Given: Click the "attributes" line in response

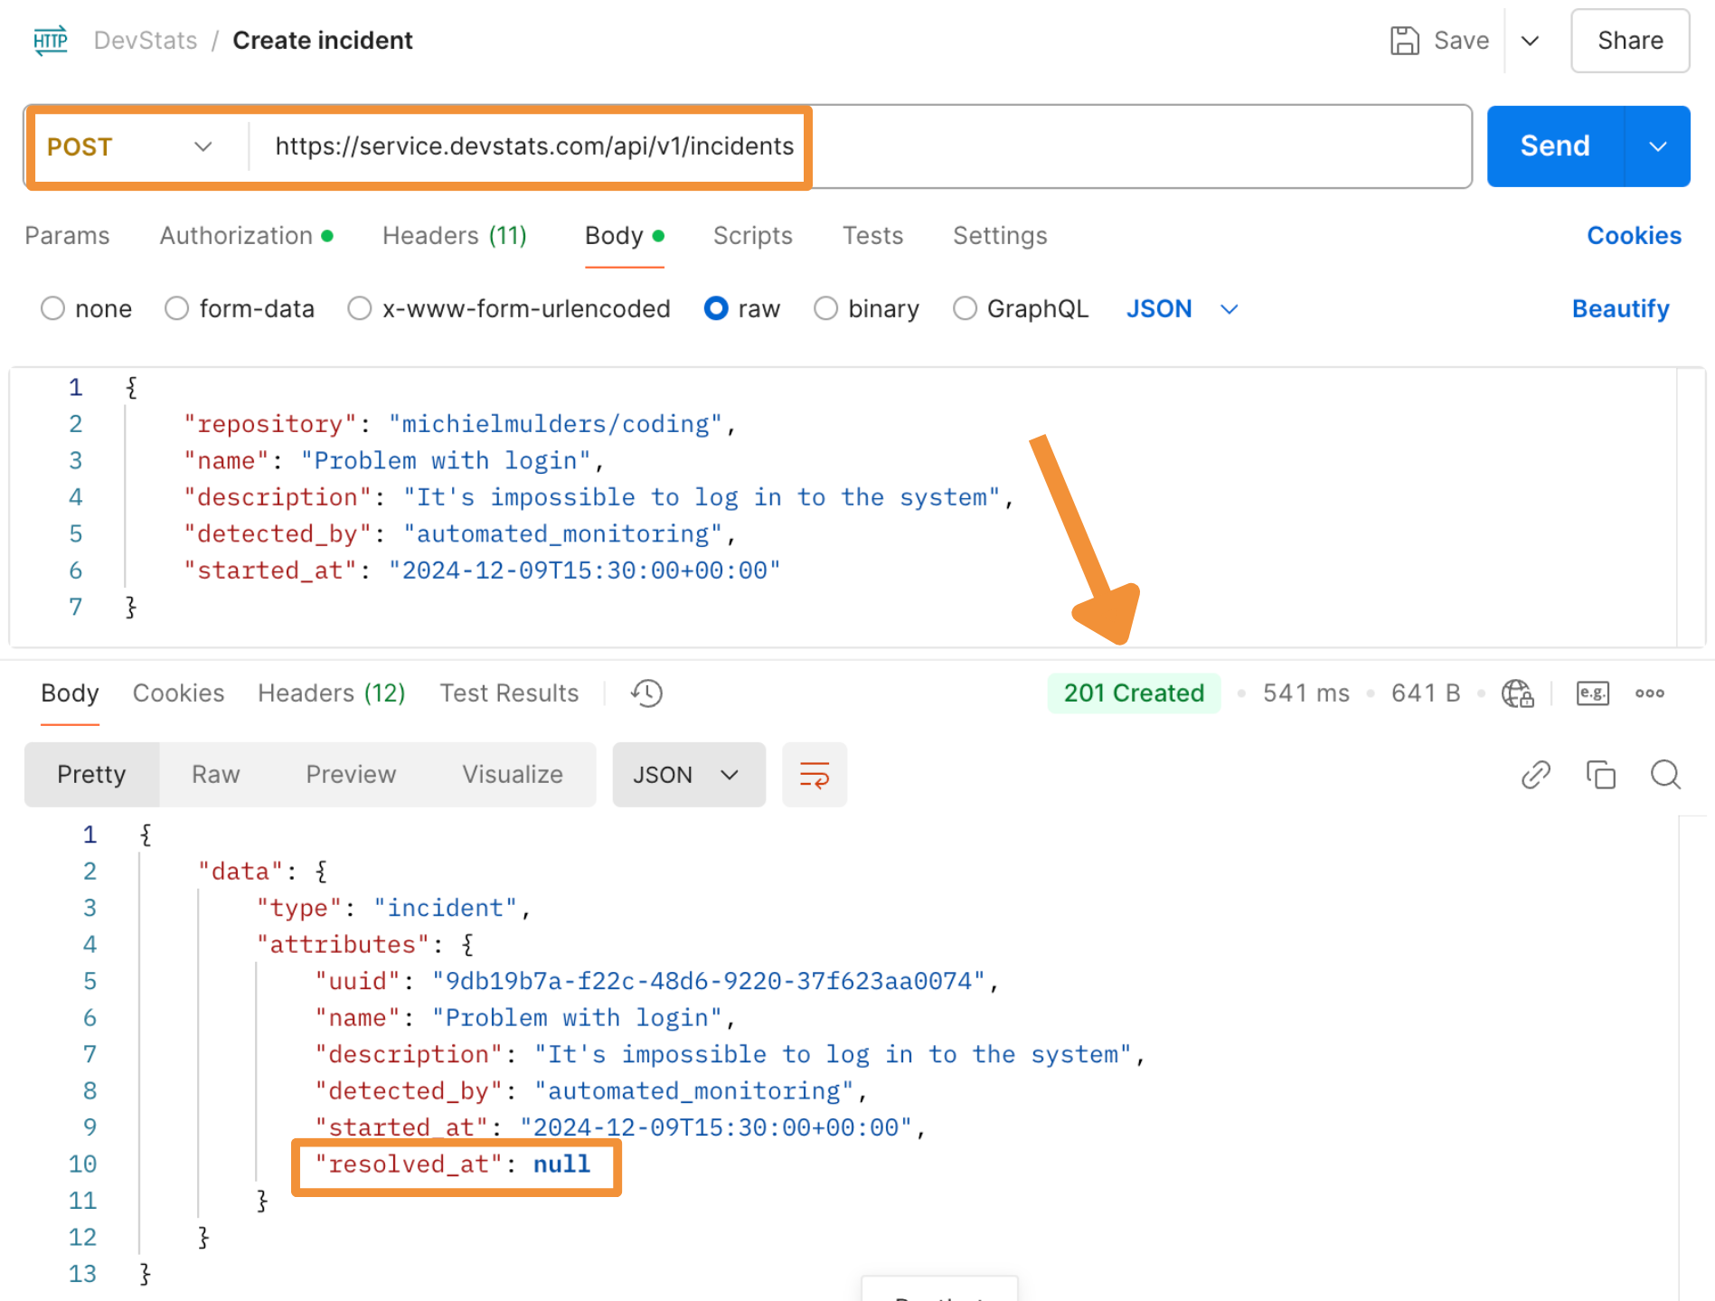Looking at the screenshot, I should (x=365, y=945).
